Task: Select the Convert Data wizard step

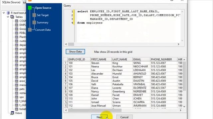Action: point(43,30)
